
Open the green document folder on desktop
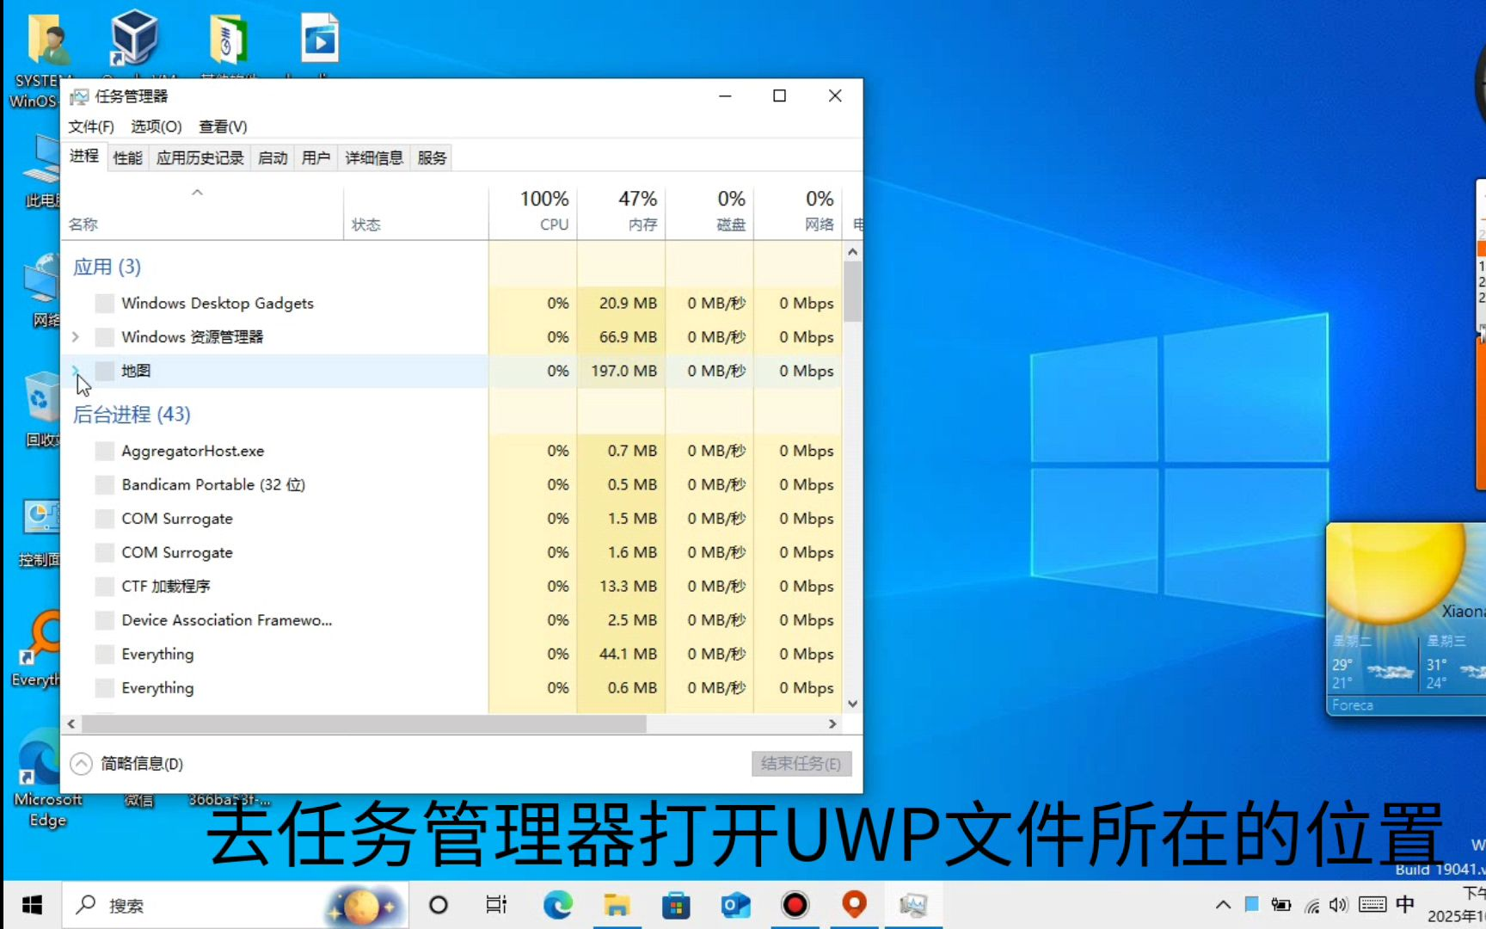228,40
